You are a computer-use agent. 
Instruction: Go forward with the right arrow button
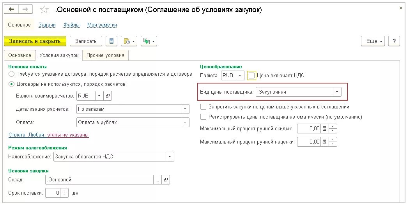coord(25,9)
